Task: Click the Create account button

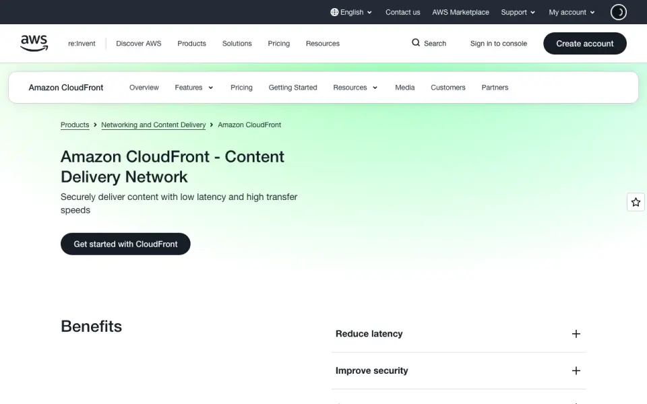Action: coord(585,43)
